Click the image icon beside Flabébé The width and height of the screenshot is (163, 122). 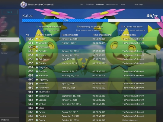tap(37, 116)
